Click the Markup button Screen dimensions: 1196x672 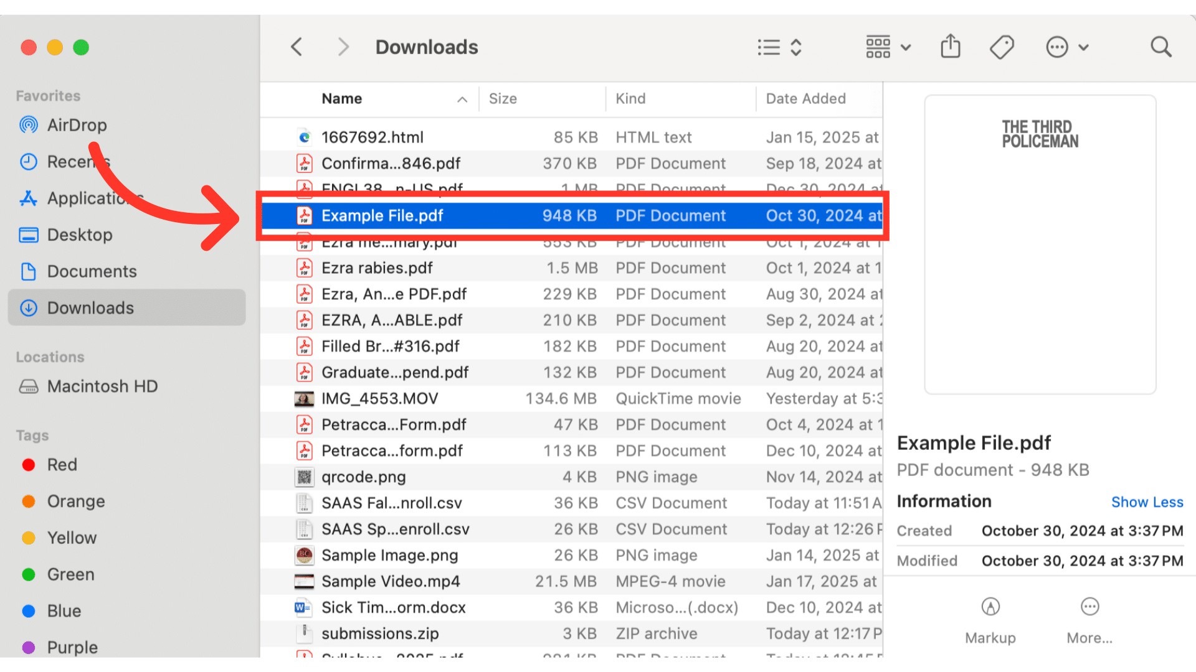990,621
